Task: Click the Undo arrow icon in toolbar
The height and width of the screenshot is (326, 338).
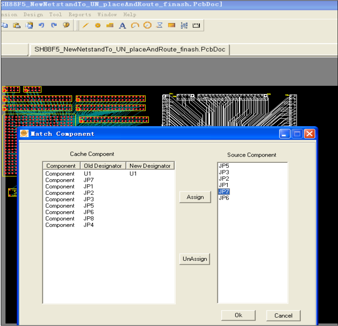Action: [x=42, y=25]
